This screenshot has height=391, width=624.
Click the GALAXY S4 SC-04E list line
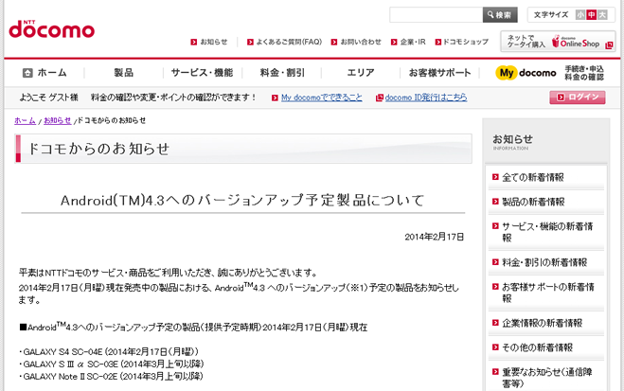pyautogui.click(x=109, y=352)
